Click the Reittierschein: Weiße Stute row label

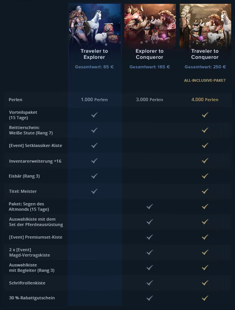click(31, 130)
